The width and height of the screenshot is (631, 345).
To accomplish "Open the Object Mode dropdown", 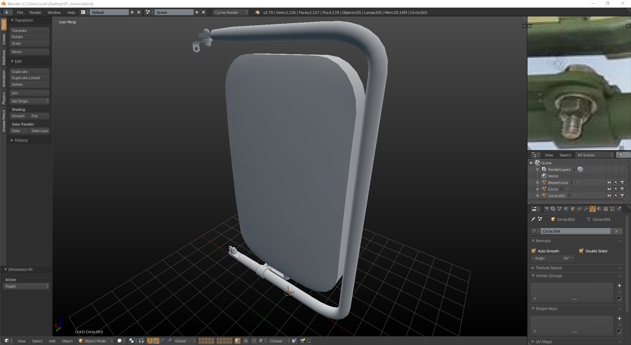I will coord(96,341).
